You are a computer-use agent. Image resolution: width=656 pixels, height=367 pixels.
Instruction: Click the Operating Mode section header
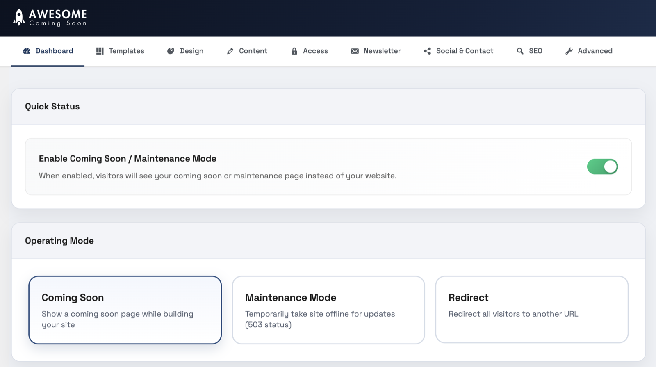click(x=59, y=241)
